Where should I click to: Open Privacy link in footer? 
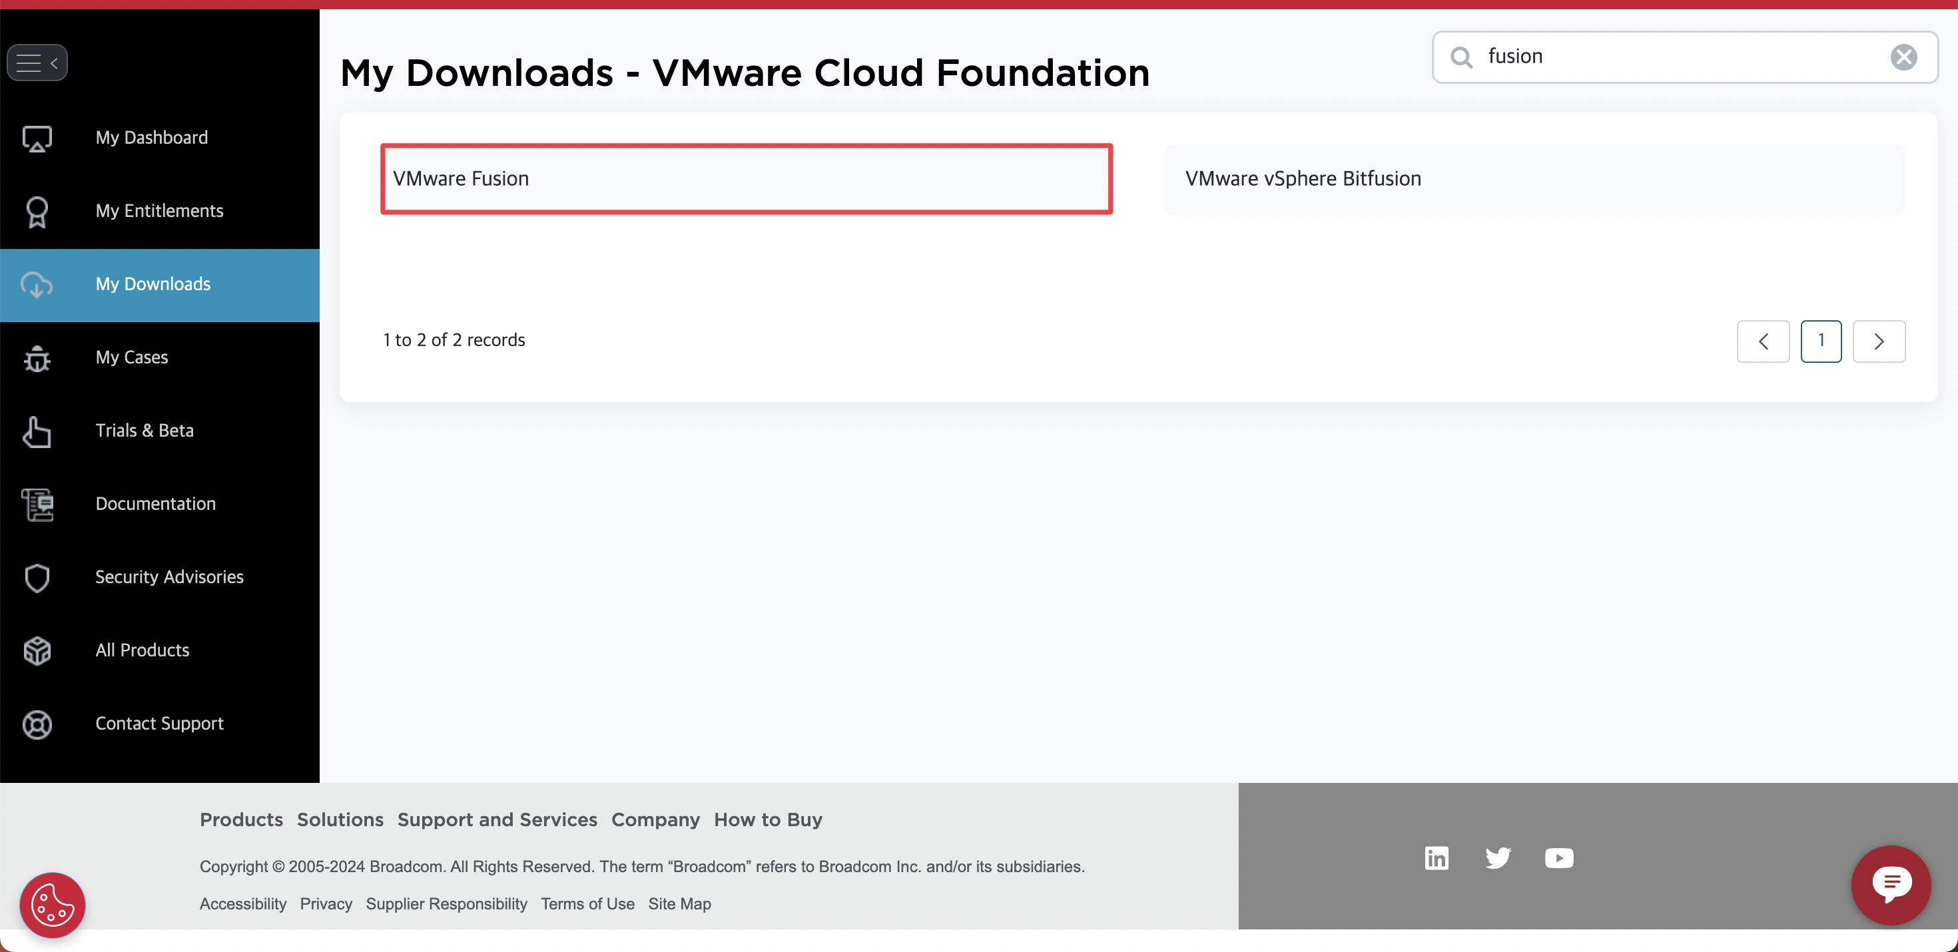coord(326,903)
